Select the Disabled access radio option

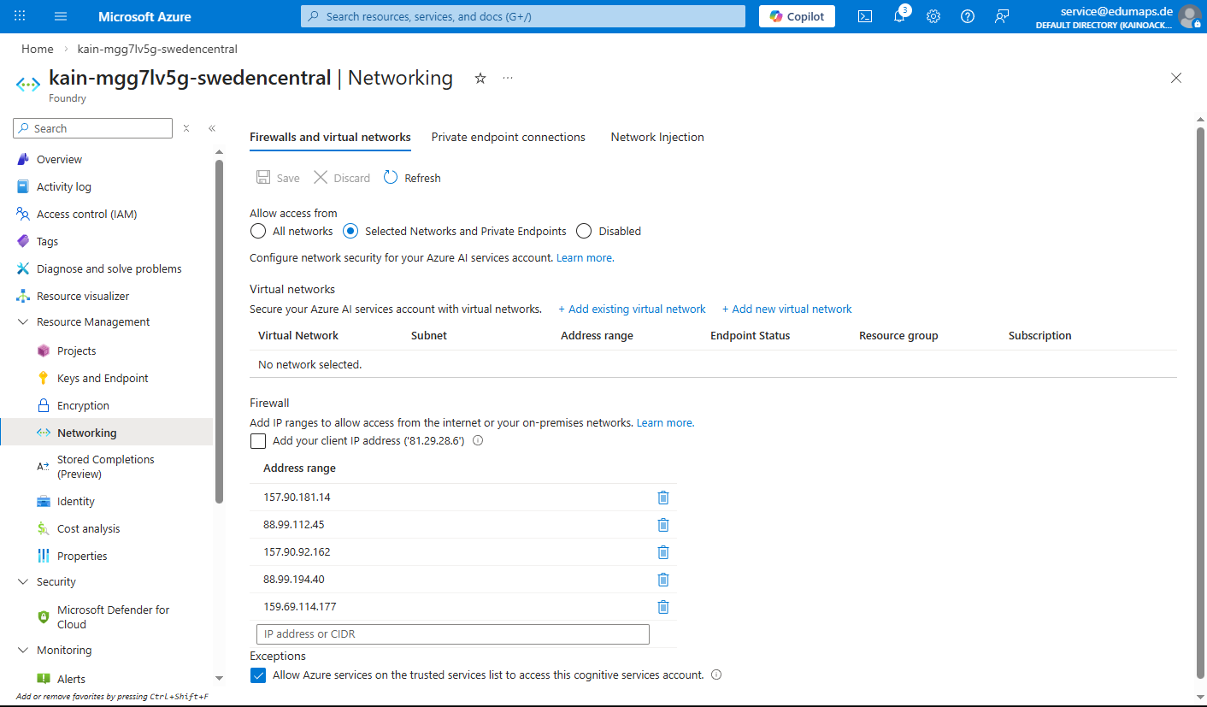click(584, 231)
